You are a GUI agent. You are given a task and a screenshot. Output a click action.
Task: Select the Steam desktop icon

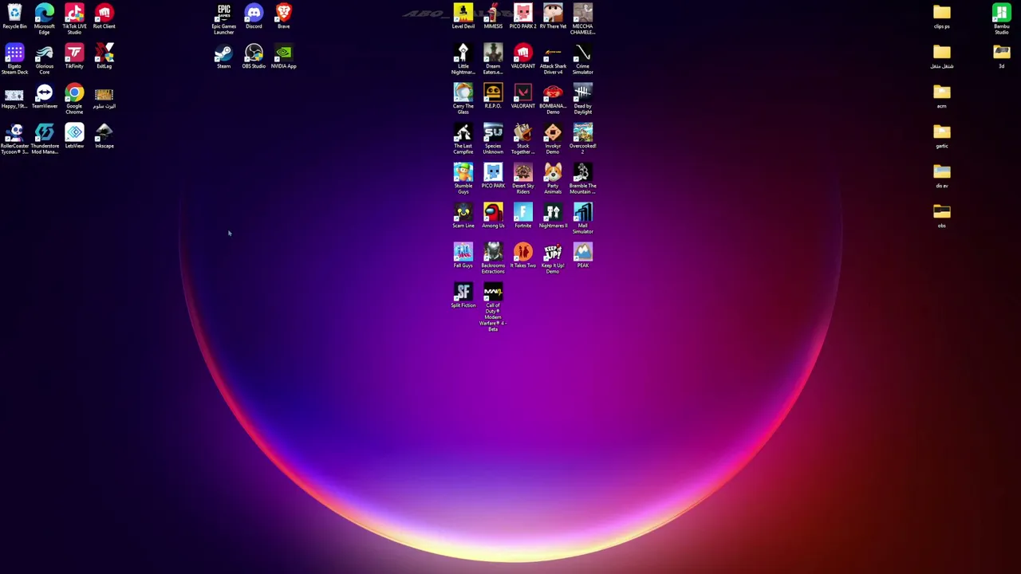tap(224, 56)
